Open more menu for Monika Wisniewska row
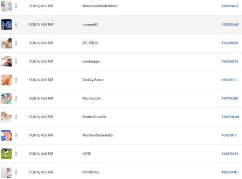 click(x=16, y=135)
